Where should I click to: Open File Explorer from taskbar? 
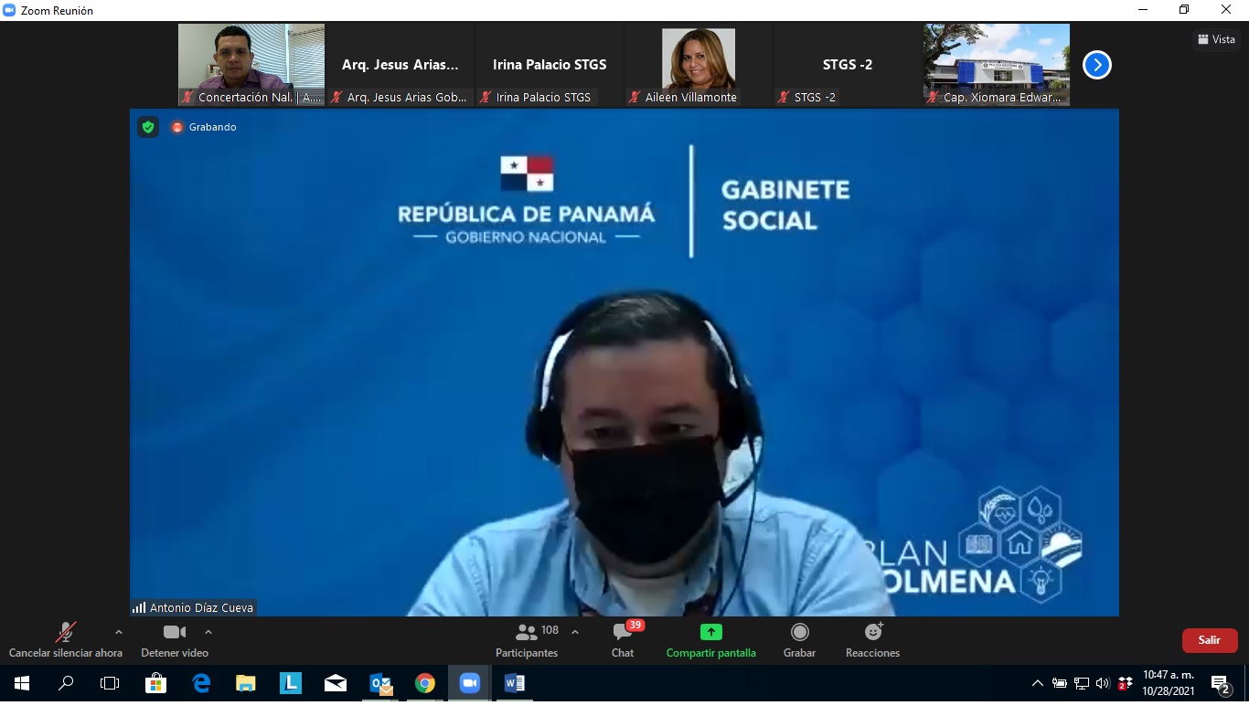246,683
